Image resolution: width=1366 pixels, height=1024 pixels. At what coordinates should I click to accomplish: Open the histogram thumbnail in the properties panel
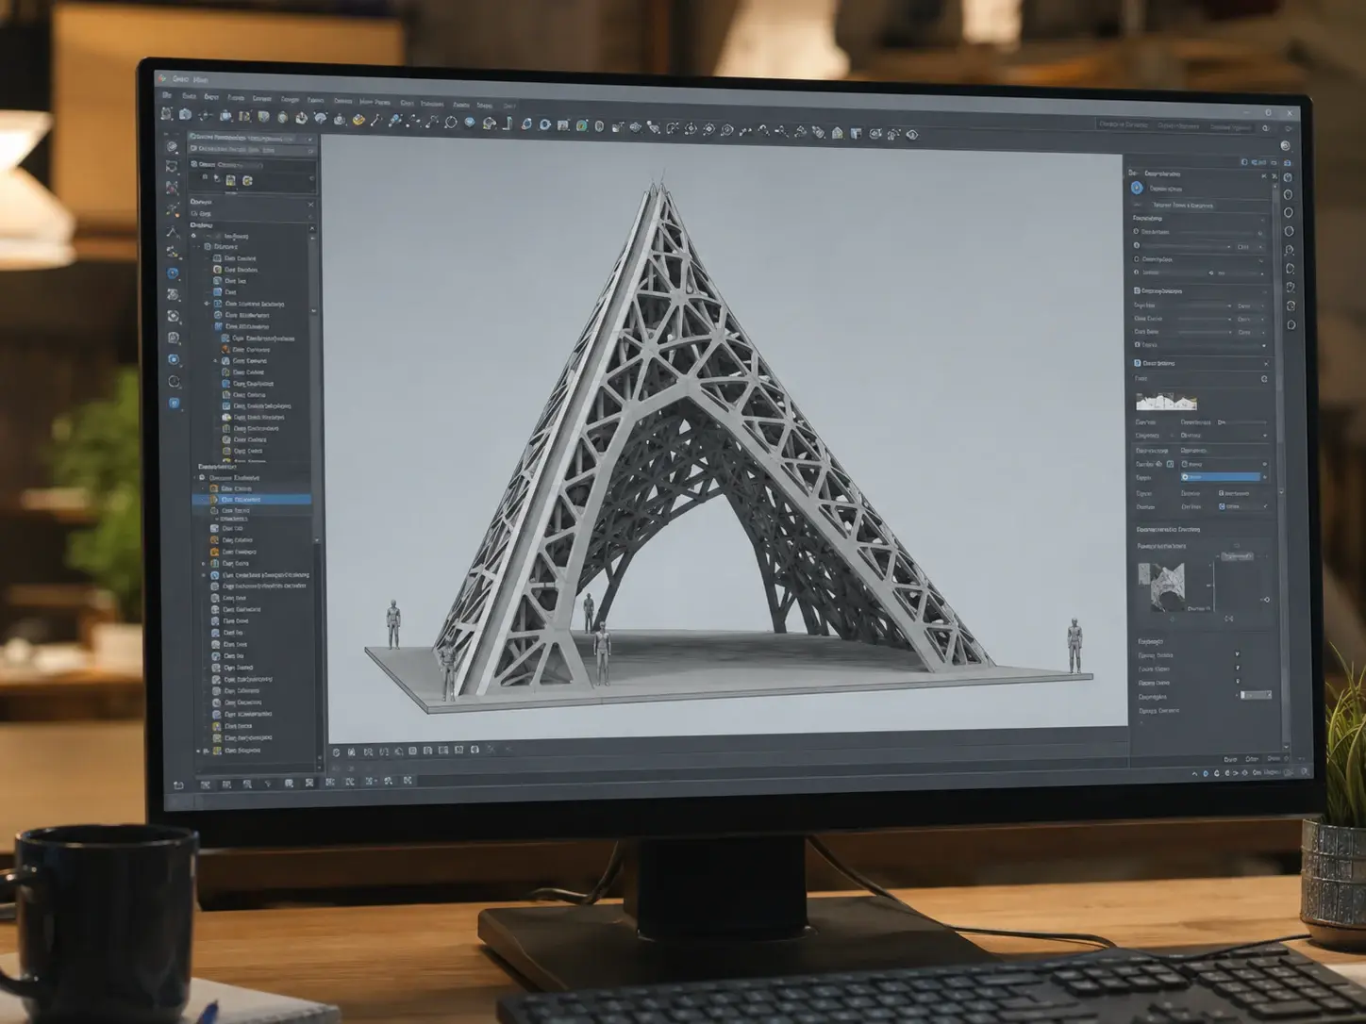click(1166, 401)
